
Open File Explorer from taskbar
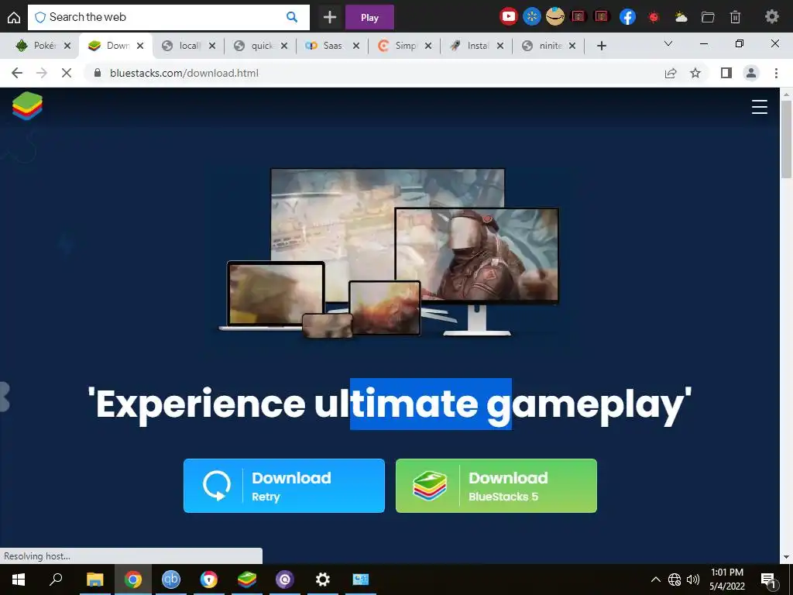pos(94,580)
